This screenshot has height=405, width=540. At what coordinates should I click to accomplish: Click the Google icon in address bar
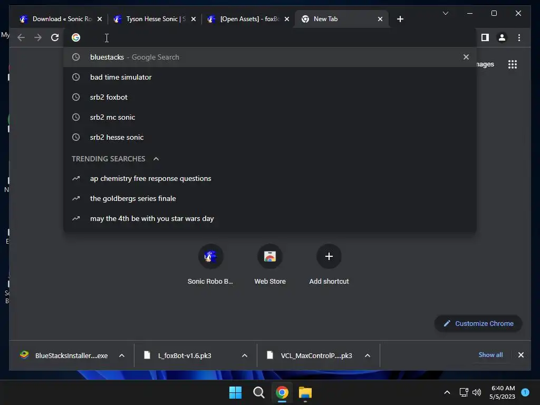(76, 37)
